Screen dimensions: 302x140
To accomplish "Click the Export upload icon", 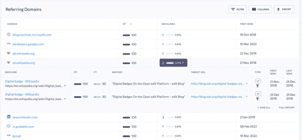I will click(278, 9).
